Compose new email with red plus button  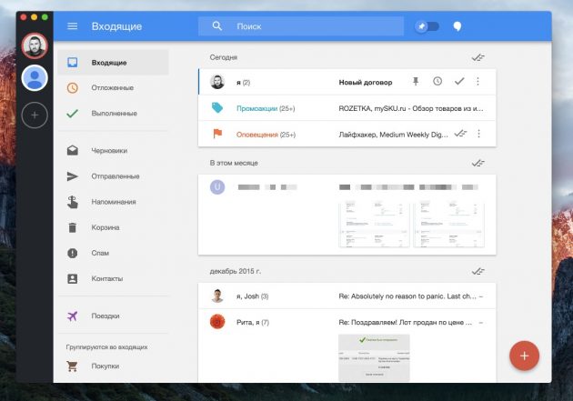525,356
